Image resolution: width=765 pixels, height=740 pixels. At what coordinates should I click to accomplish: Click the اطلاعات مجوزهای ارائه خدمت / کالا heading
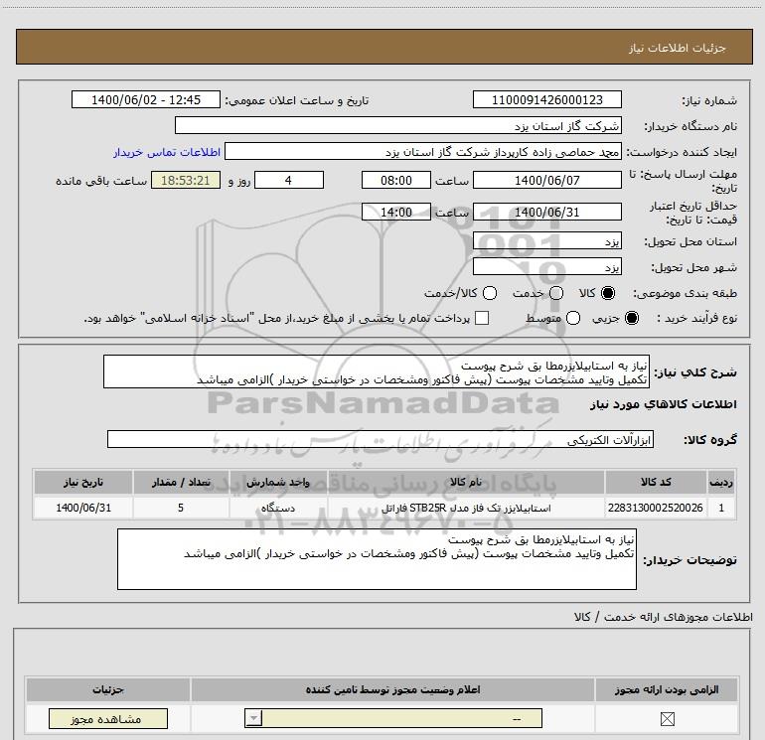pos(663,617)
